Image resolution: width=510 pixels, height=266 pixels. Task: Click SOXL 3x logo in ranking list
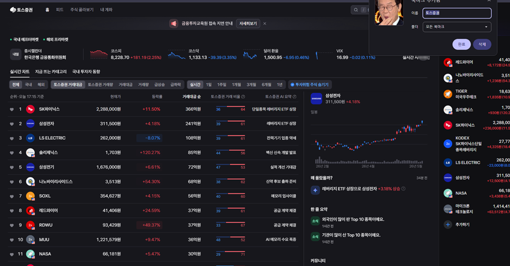pyautogui.click(x=30, y=196)
